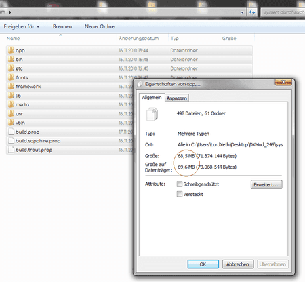Viewport: 305px width, 282px height.
Task: Select the app folder icon
Action: pyautogui.click(x=11, y=50)
